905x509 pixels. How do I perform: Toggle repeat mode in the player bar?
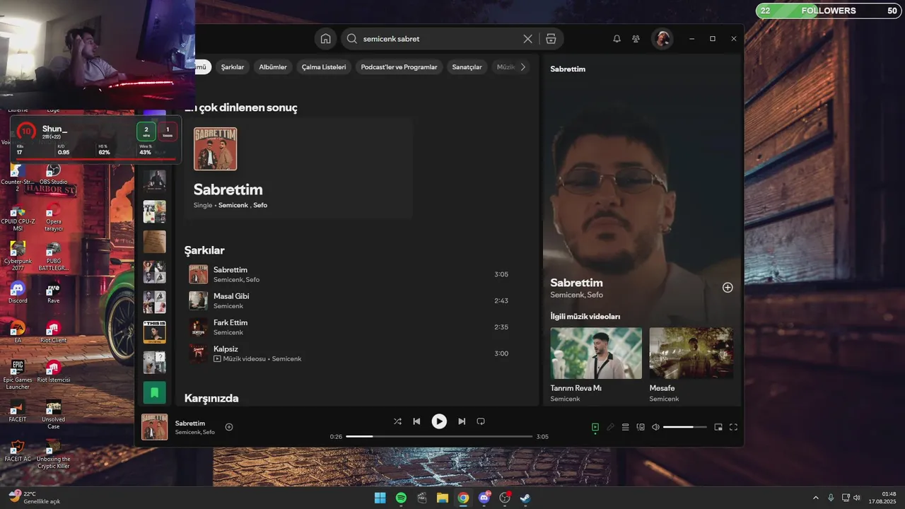point(481,421)
